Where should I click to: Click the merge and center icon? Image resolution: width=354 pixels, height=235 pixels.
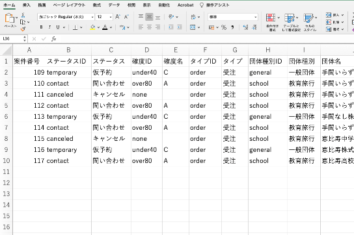193,27
